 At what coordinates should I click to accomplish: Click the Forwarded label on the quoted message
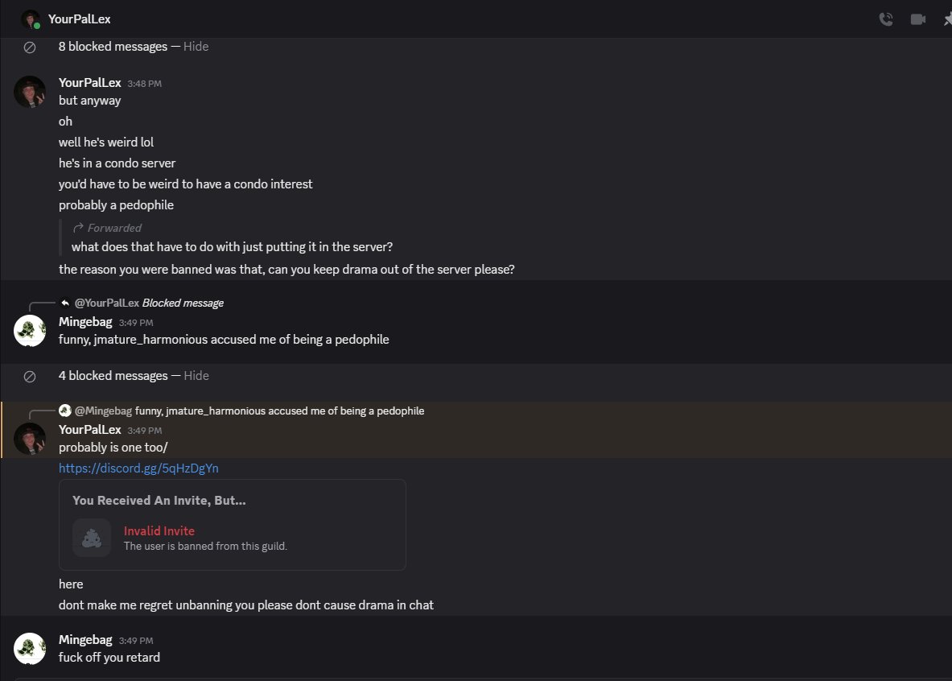114,228
